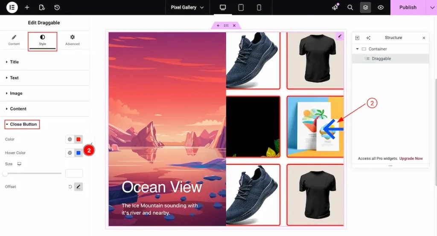Click the Offset edit pencil icon
Screen dimensions: 437x236
click(78, 187)
